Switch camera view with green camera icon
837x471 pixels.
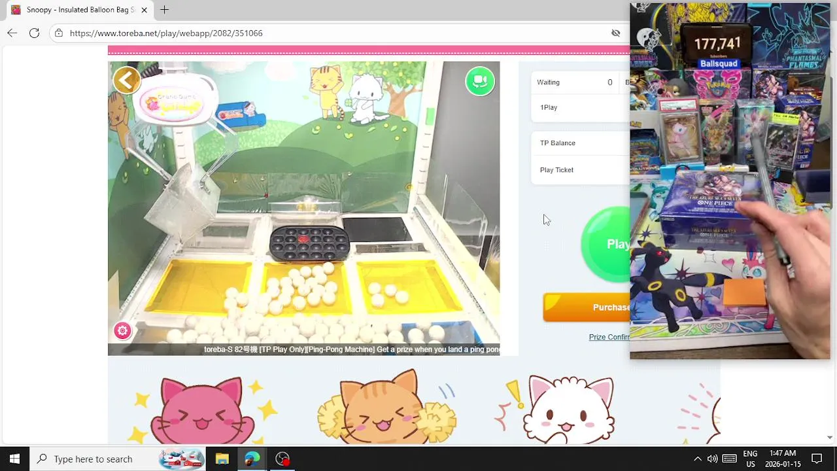480,81
